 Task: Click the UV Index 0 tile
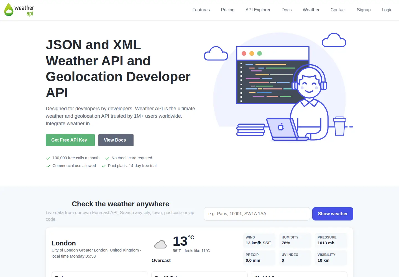[295, 258]
